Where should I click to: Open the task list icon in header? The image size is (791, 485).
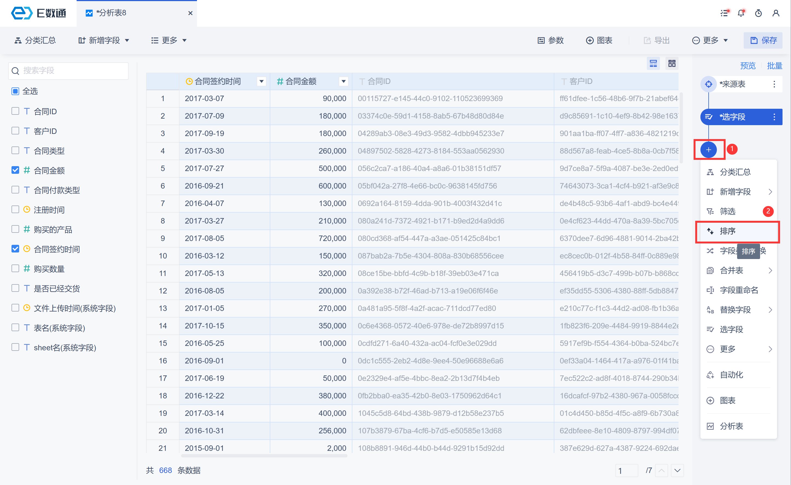pyautogui.click(x=724, y=13)
